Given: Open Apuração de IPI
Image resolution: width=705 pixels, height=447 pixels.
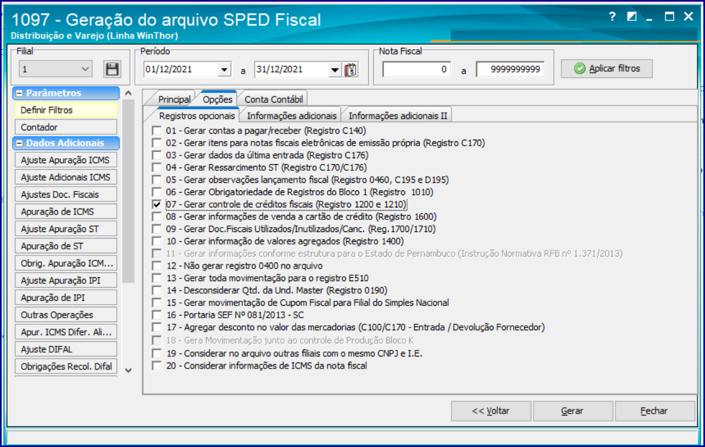Looking at the screenshot, I should pyautogui.click(x=66, y=298).
